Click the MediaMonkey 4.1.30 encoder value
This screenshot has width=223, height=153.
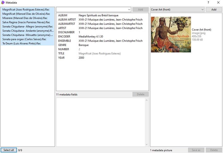91,37
